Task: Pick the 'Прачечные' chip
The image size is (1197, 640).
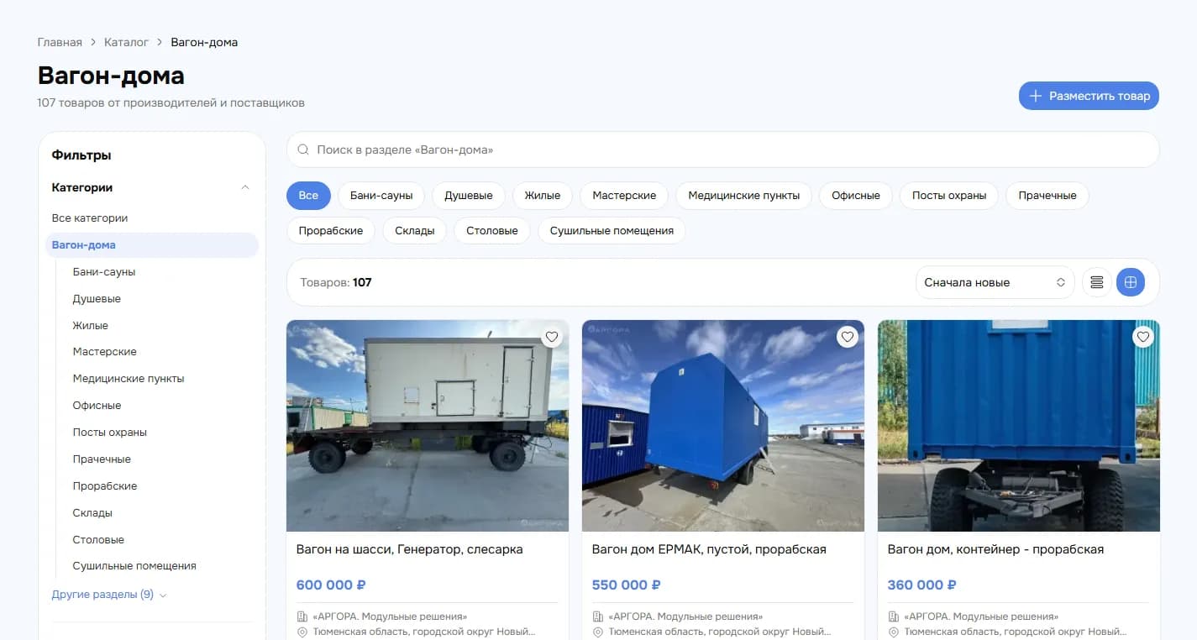Action: pyautogui.click(x=1047, y=196)
